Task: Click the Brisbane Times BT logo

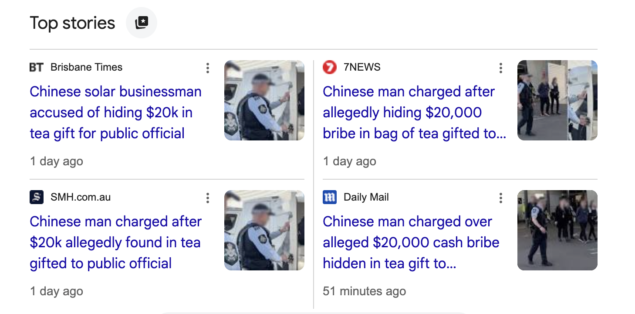Action: 37,67
